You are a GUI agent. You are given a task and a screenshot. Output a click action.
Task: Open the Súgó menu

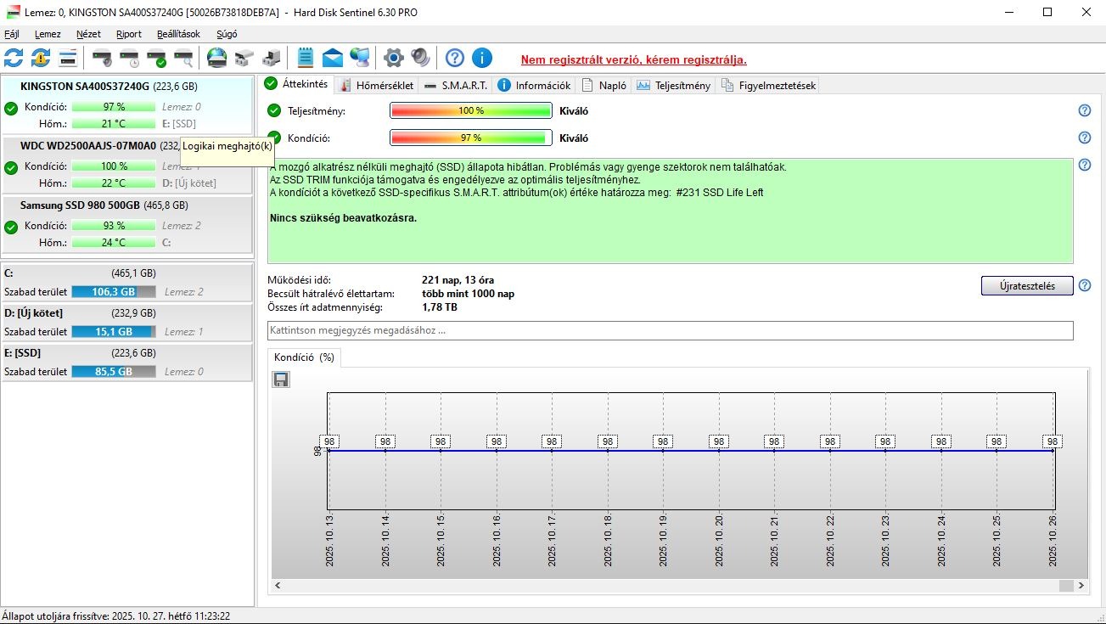click(x=227, y=34)
